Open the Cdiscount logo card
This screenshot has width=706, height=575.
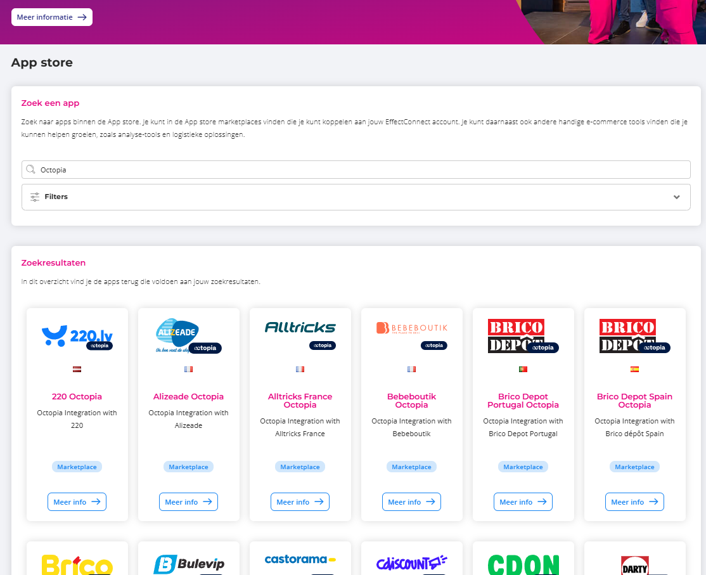[x=412, y=564]
